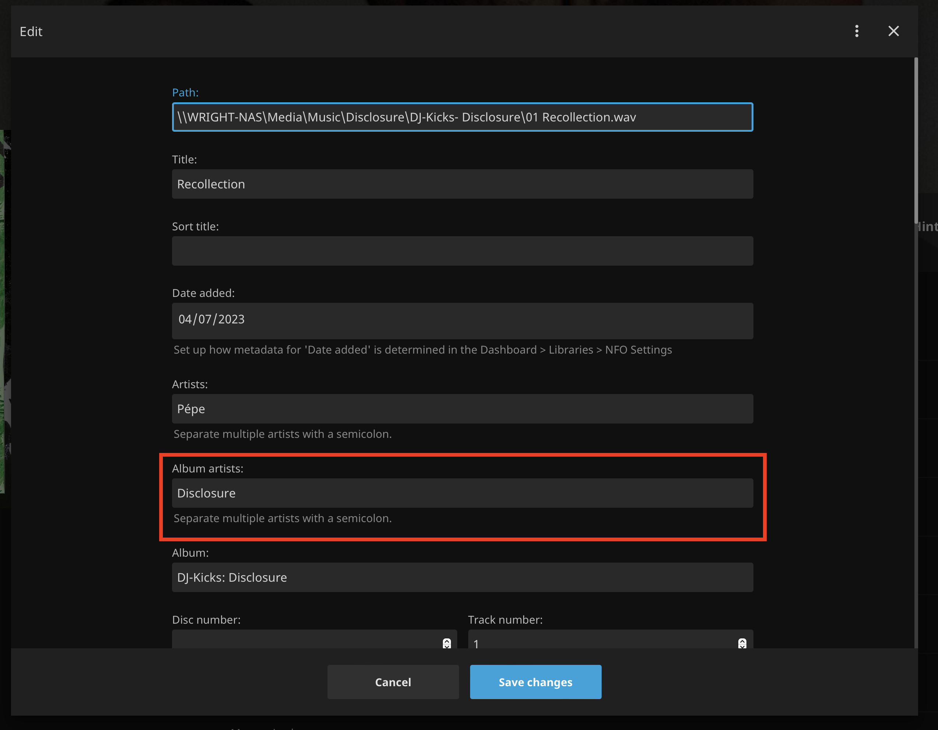Click the Path input field
938x730 pixels.
point(462,117)
